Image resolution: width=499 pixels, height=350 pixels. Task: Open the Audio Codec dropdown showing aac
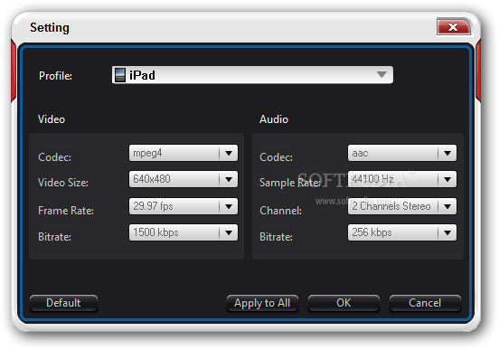click(402, 153)
